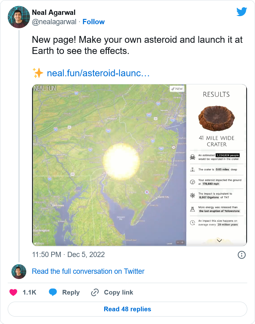This screenshot has width=255, height=324.
Task: Click the tweet info circle icon
Action: click(242, 255)
